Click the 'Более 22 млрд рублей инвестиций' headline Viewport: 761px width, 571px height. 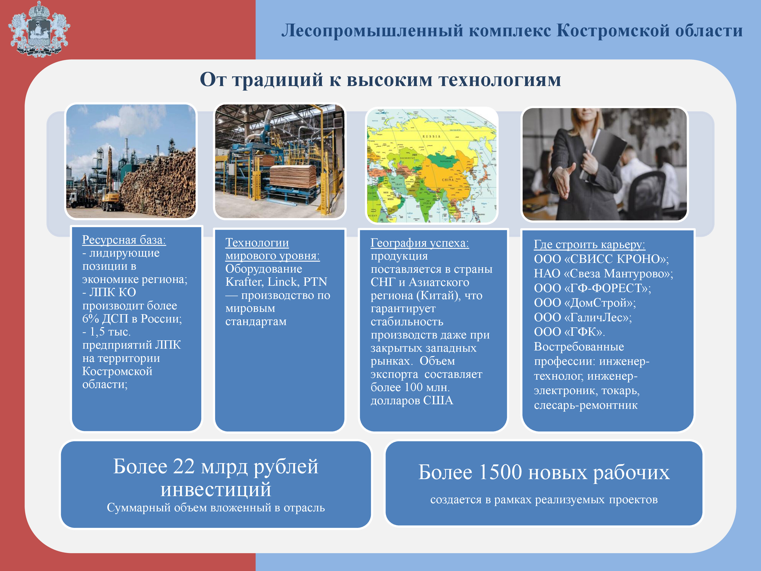(x=216, y=478)
